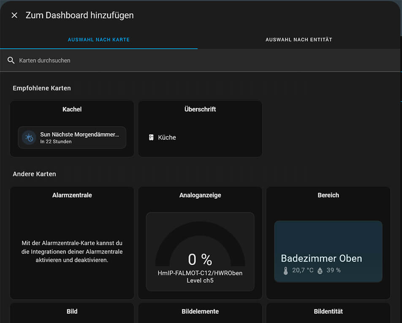
Task: Select the Analoganzeige gauge card
Action: (x=200, y=195)
